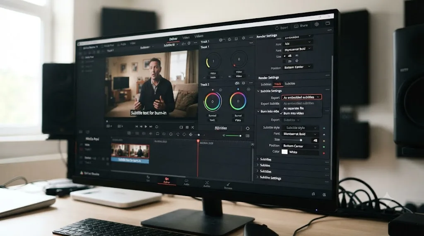The image size is (424, 236).
Task: Click the circle icon right of Subtitles button
Action: 248,128
